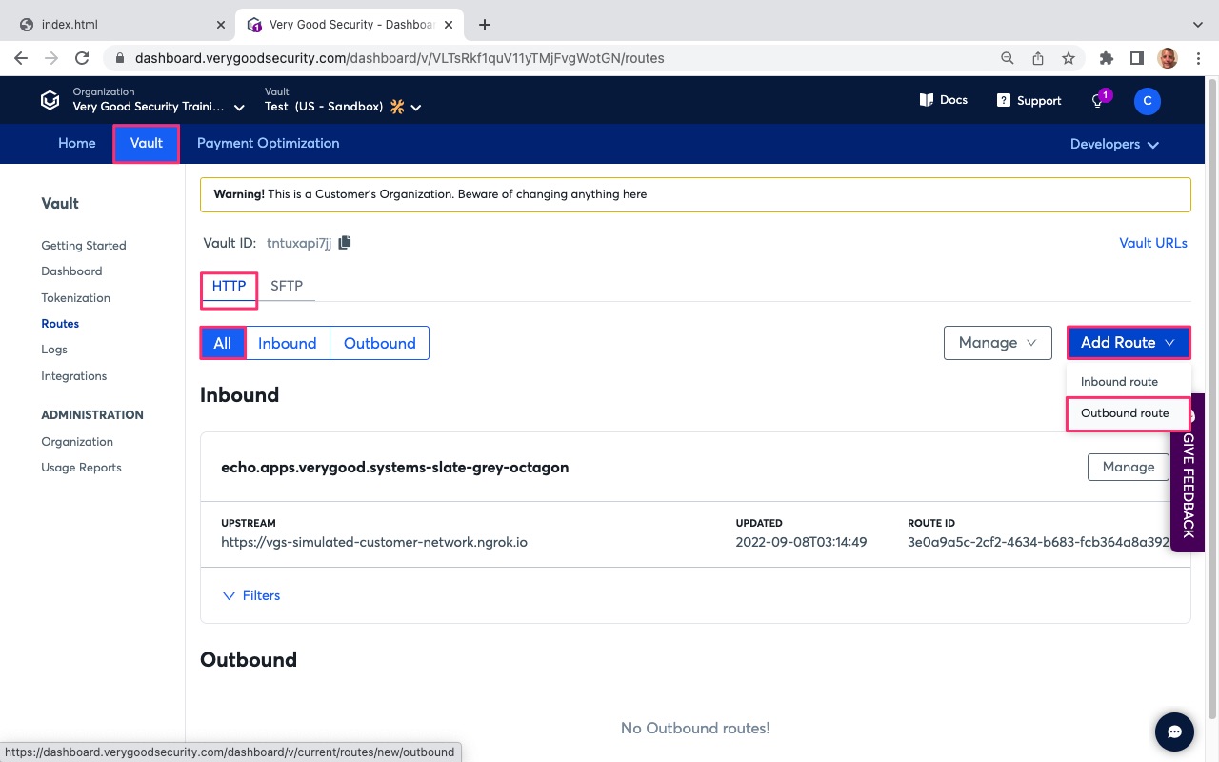
Task: Click the Add Route dropdown button
Action: click(x=1129, y=343)
